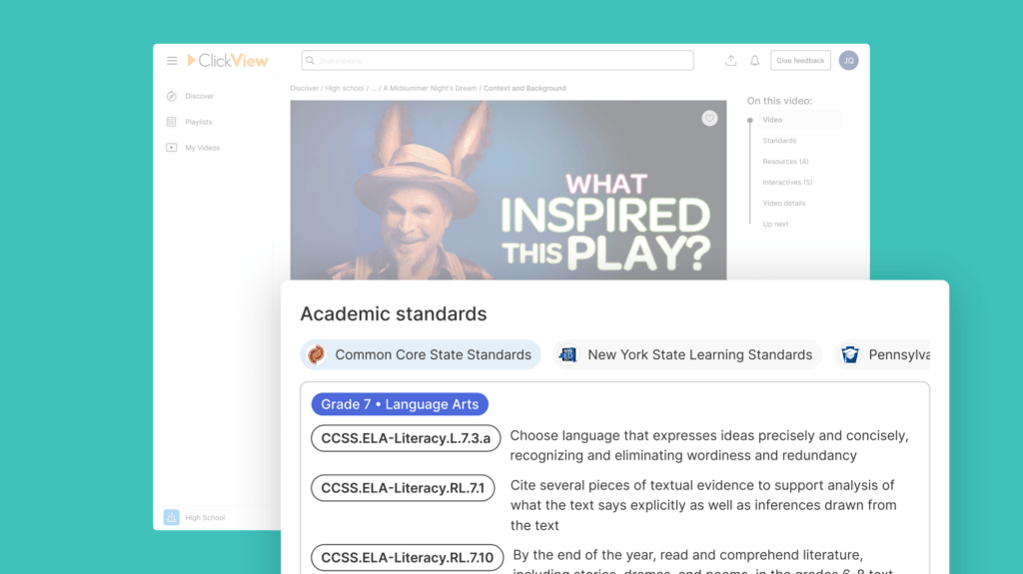Jump to Interactives (5) section
The height and width of the screenshot is (574, 1023).
[x=787, y=183]
